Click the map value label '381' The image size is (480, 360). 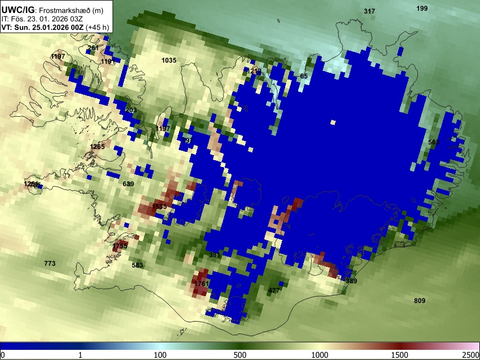pos(215,255)
